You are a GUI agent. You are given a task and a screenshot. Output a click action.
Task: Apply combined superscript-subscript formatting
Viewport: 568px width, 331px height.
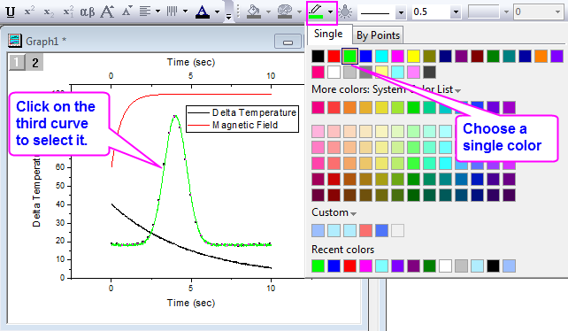(x=68, y=12)
